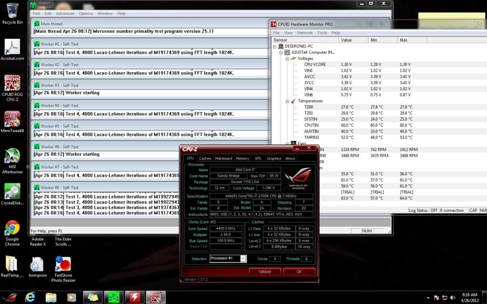Viewport: 487px width, 304px height.
Task: Switch to the Mainboard tab in CPU-Z
Action: point(224,158)
